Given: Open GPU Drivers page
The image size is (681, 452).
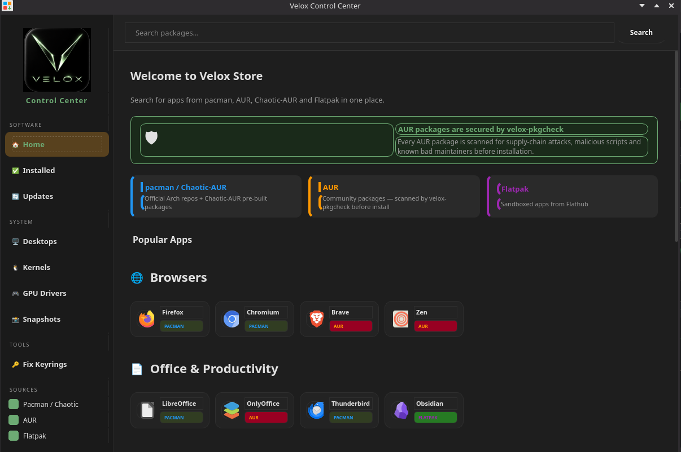Looking at the screenshot, I should point(57,293).
